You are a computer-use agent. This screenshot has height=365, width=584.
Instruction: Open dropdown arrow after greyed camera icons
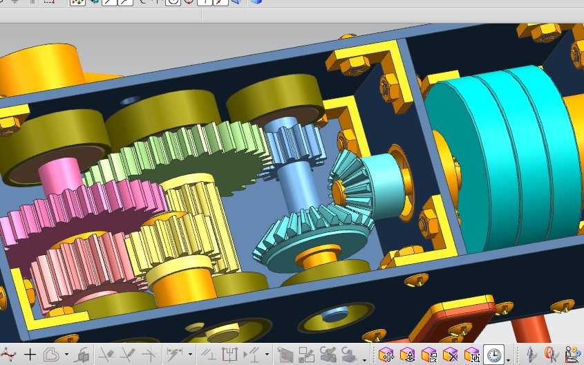click(364, 359)
